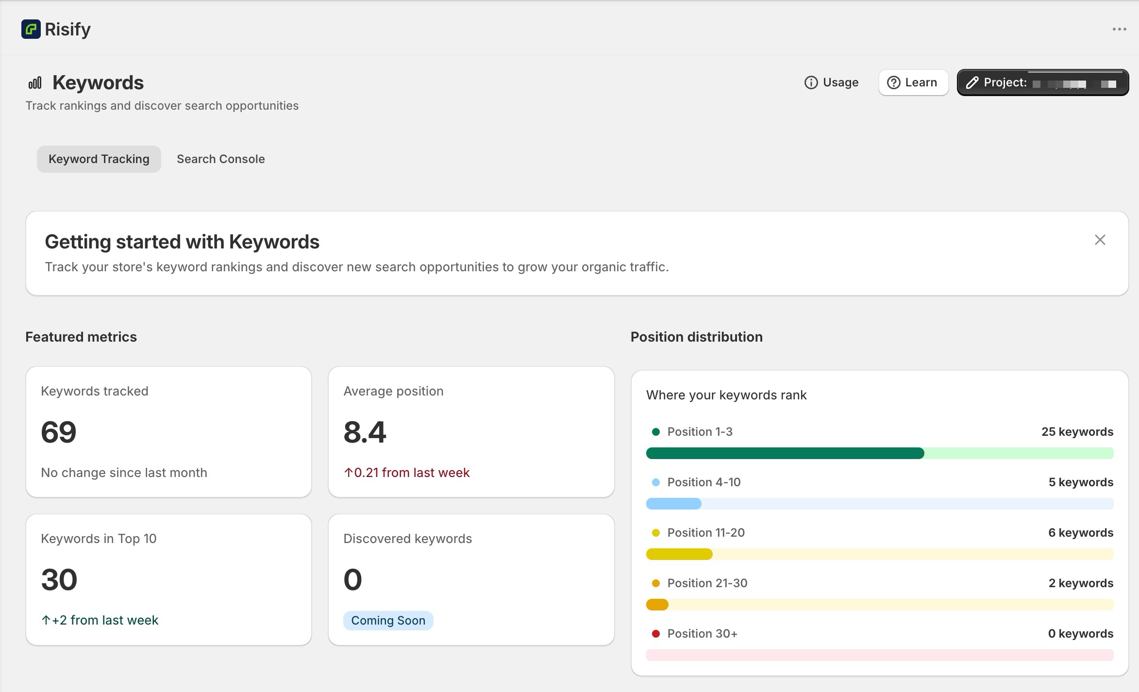The height and width of the screenshot is (692, 1139).
Task: Click the '25 keywords' count
Action: click(1077, 432)
